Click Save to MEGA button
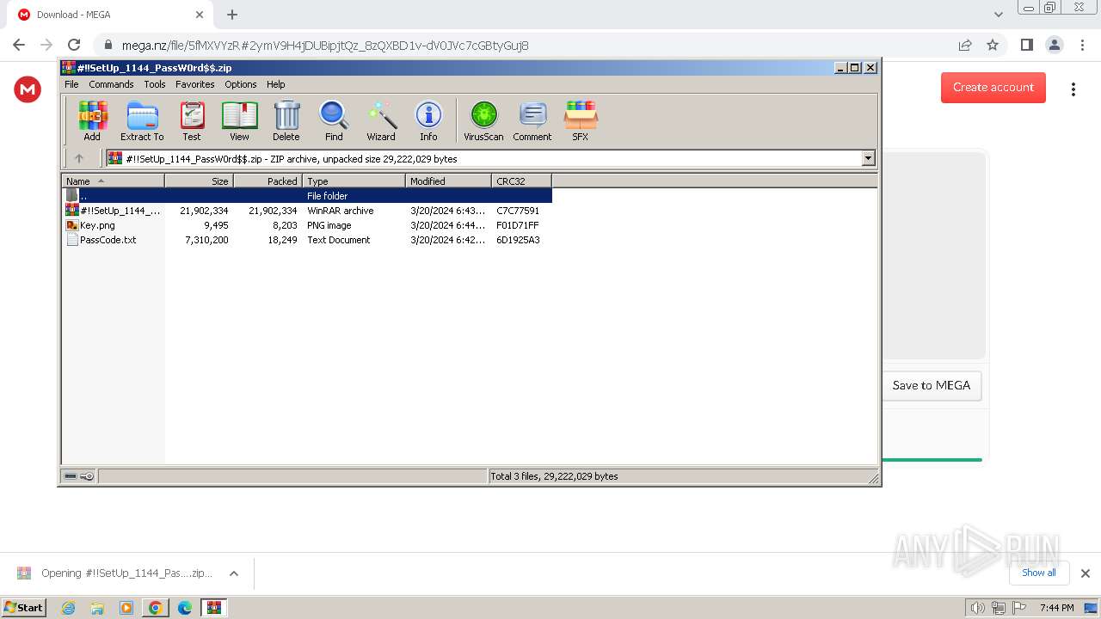The height and width of the screenshot is (619, 1101). (x=932, y=385)
